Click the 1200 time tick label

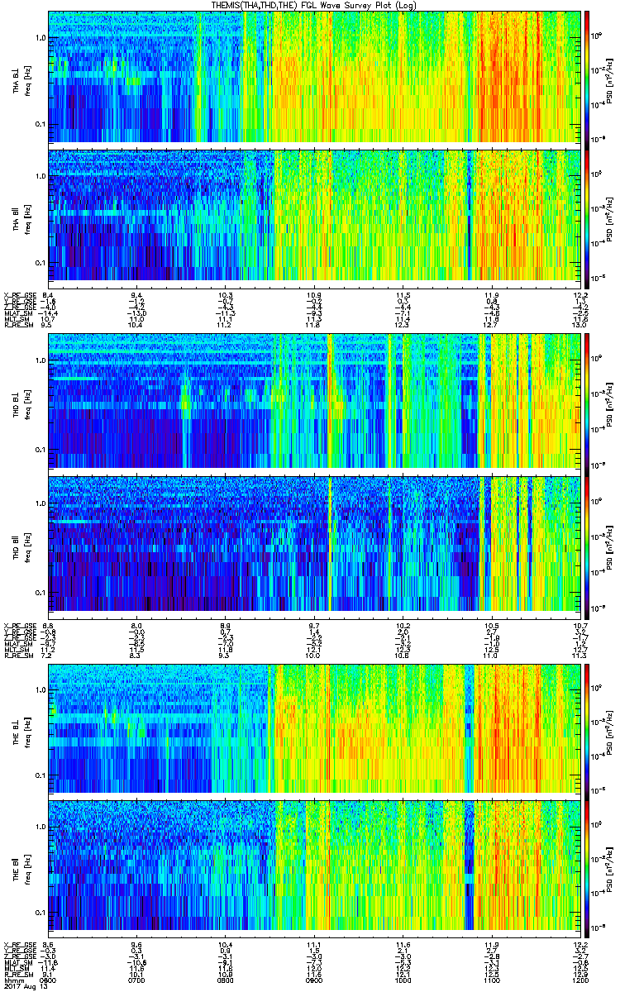point(579,980)
